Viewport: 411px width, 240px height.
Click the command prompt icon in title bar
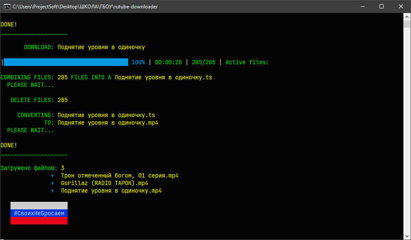point(6,6)
